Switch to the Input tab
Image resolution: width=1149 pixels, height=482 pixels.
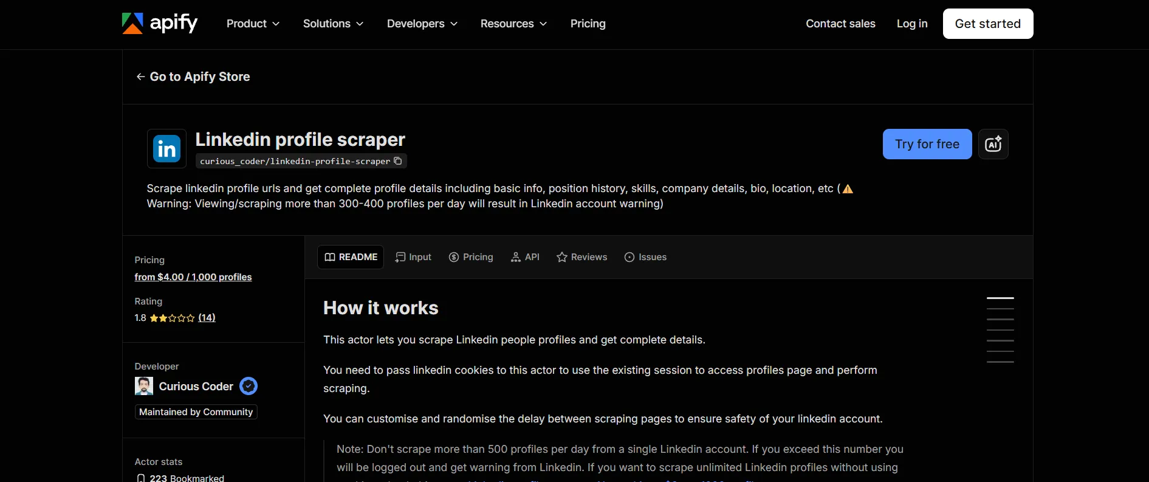[413, 257]
